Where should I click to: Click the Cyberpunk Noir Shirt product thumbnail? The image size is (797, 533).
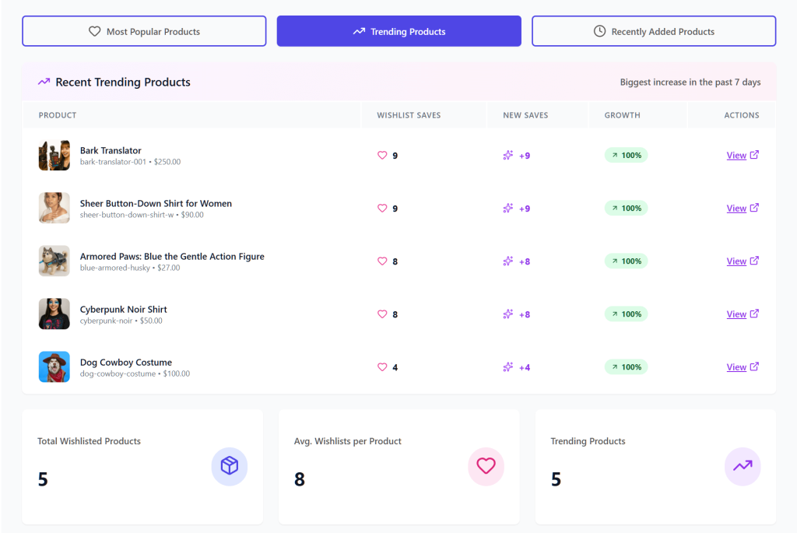(54, 314)
